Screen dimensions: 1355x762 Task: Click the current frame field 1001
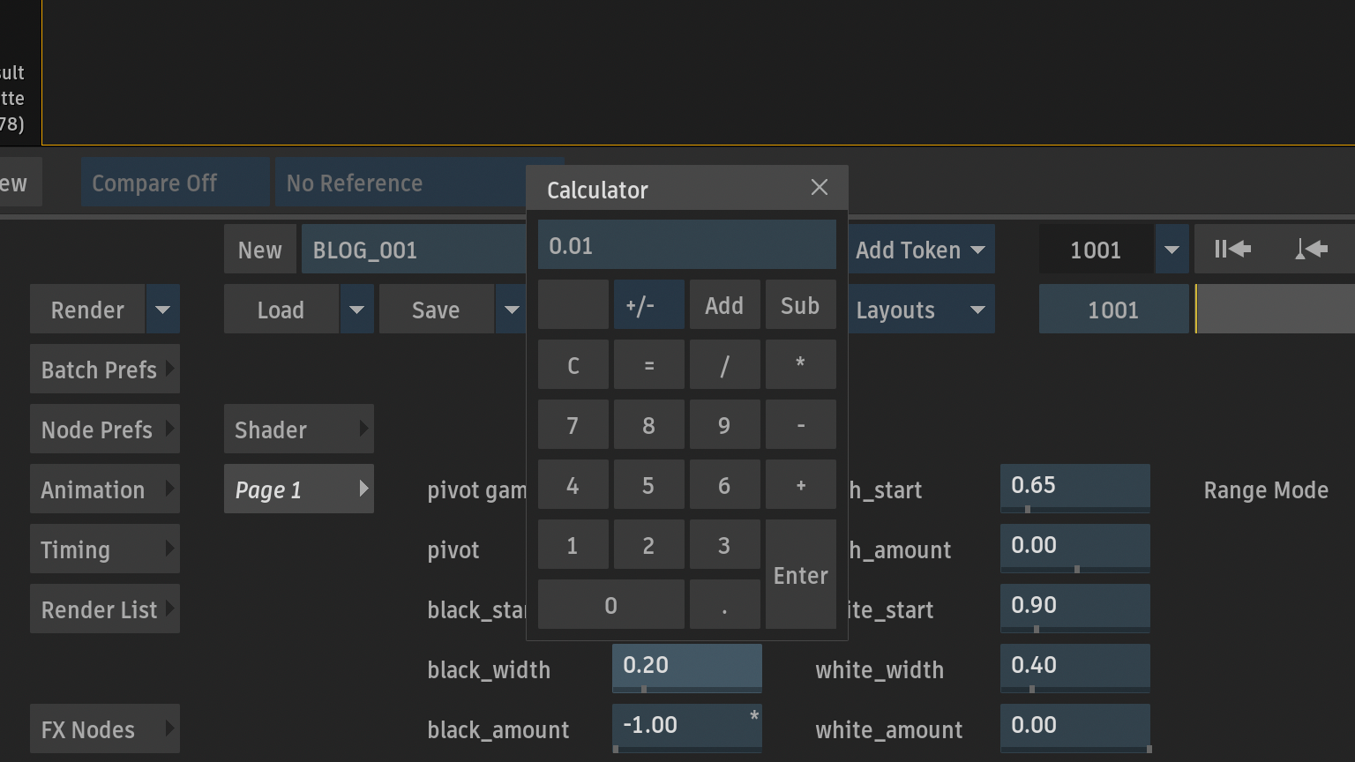1097,250
